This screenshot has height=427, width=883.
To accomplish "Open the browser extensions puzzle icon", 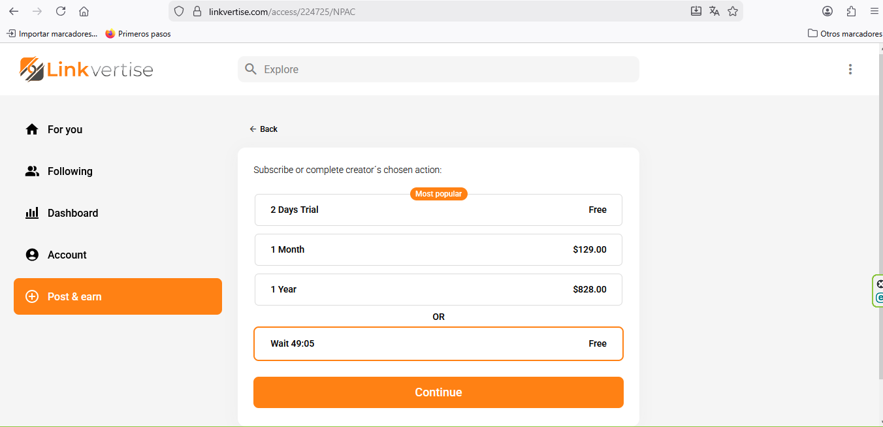I will 851,11.
